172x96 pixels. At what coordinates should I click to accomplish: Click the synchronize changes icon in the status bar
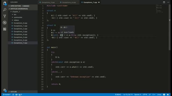point(13,95)
